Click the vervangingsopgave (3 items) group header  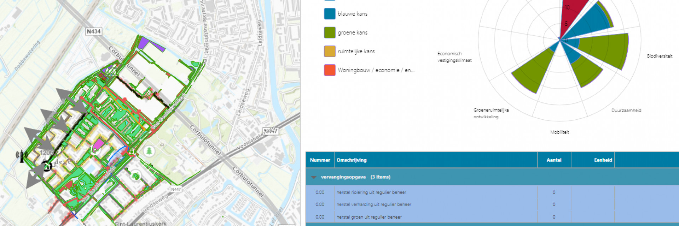pyautogui.click(x=355, y=177)
